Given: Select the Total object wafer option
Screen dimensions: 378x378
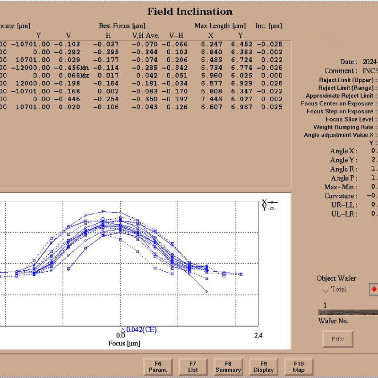Looking at the screenshot, I should pos(325,289).
